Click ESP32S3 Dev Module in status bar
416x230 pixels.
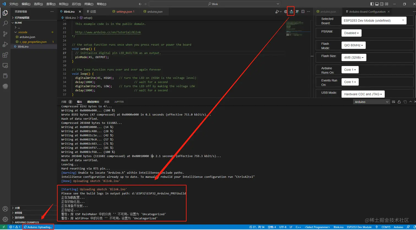359,227
